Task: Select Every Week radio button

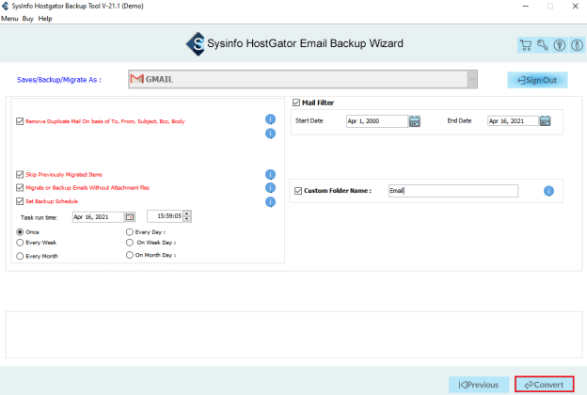Action: coord(20,243)
